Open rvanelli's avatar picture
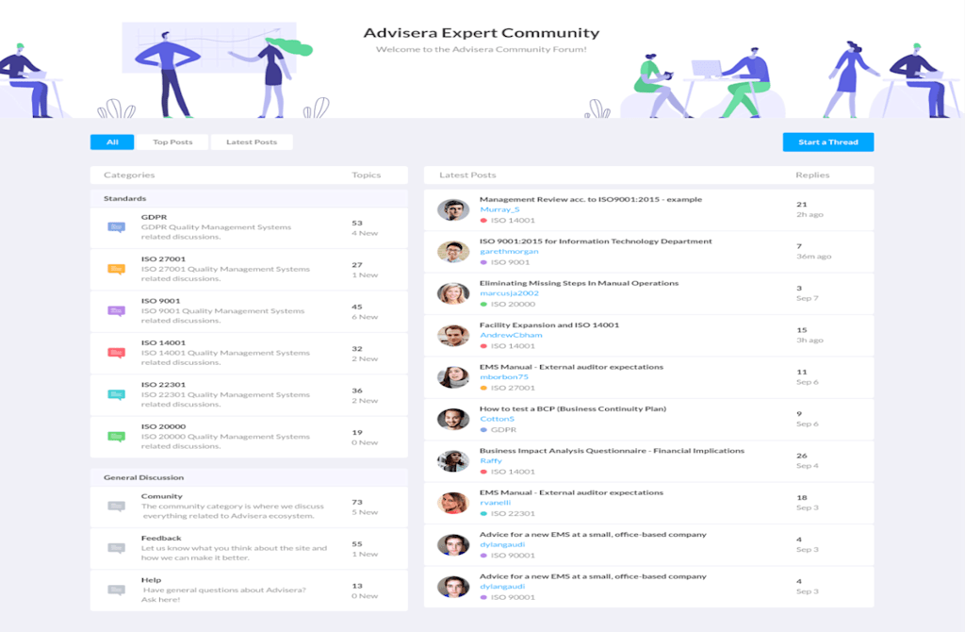Image resolution: width=965 pixels, height=632 pixels. (x=453, y=504)
